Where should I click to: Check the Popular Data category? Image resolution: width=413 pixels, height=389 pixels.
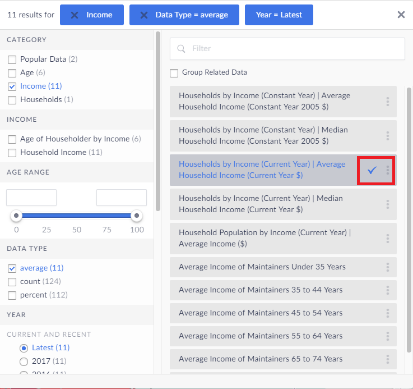pyautogui.click(x=12, y=60)
